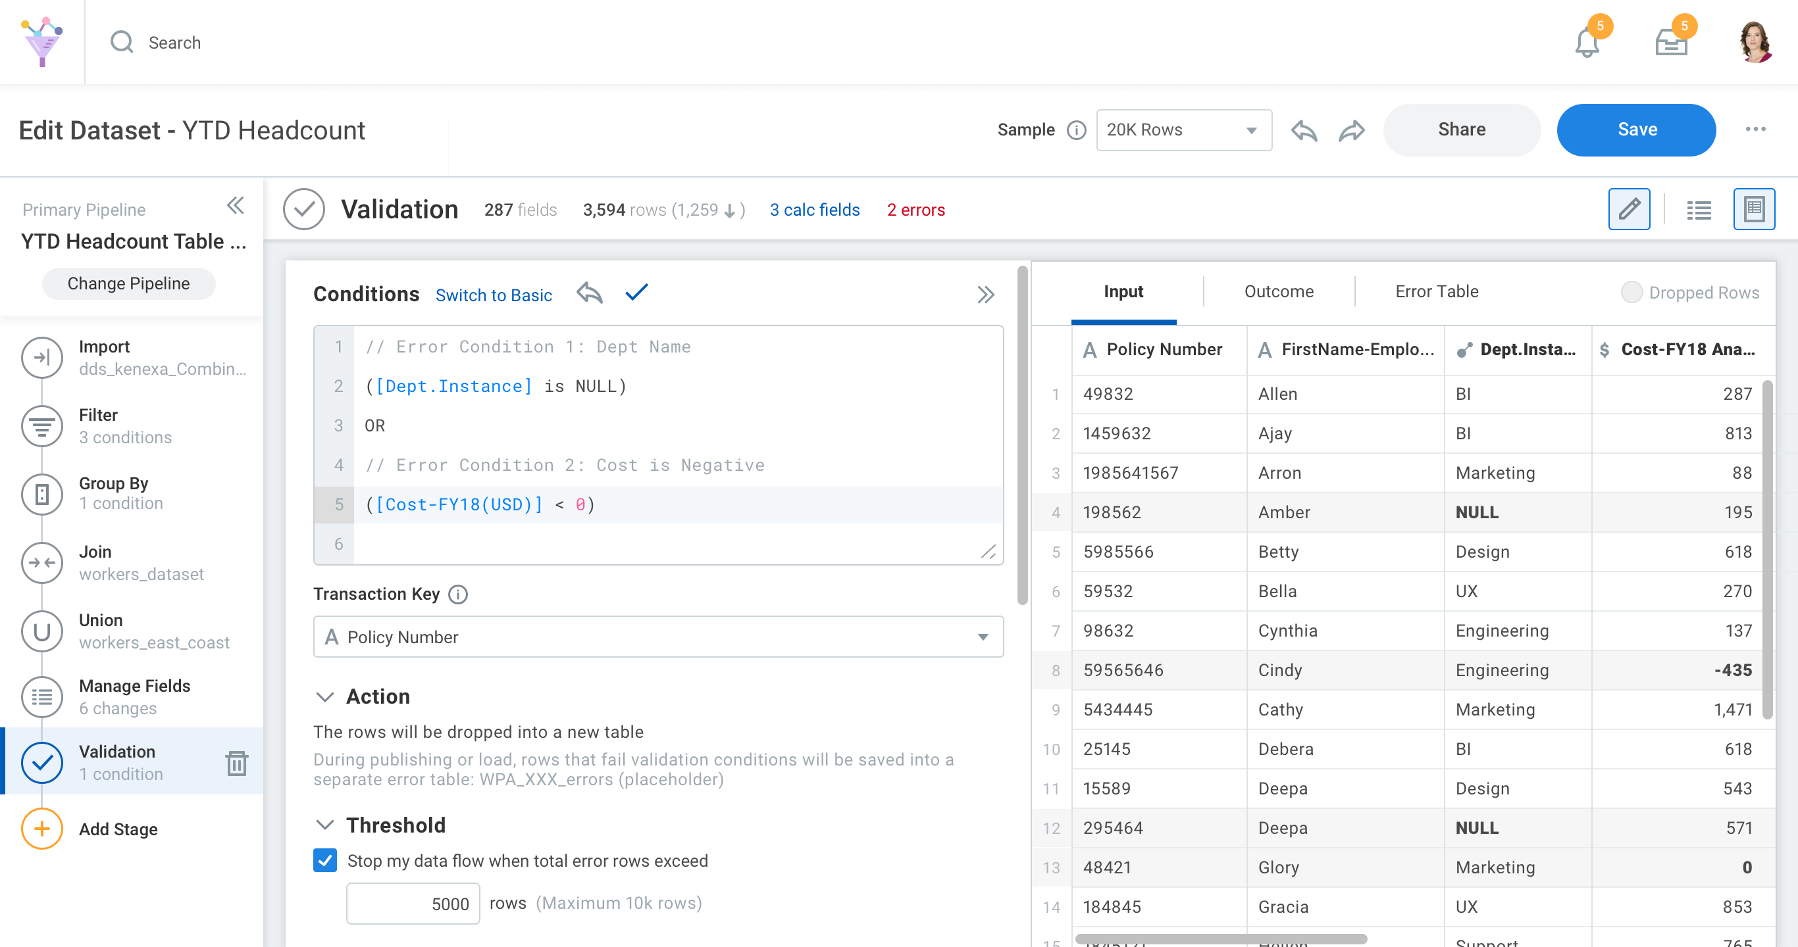The width and height of the screenshot is (1798, 947).
Task: Open the inbox tray icon
Action: pyautogui.click(x=1670, y=43)
